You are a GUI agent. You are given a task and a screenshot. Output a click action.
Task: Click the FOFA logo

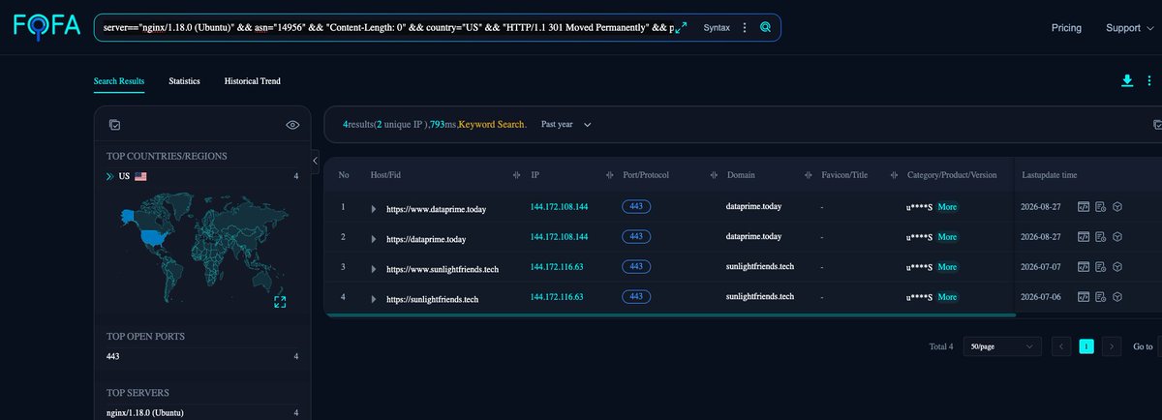[x=46, y=26]
